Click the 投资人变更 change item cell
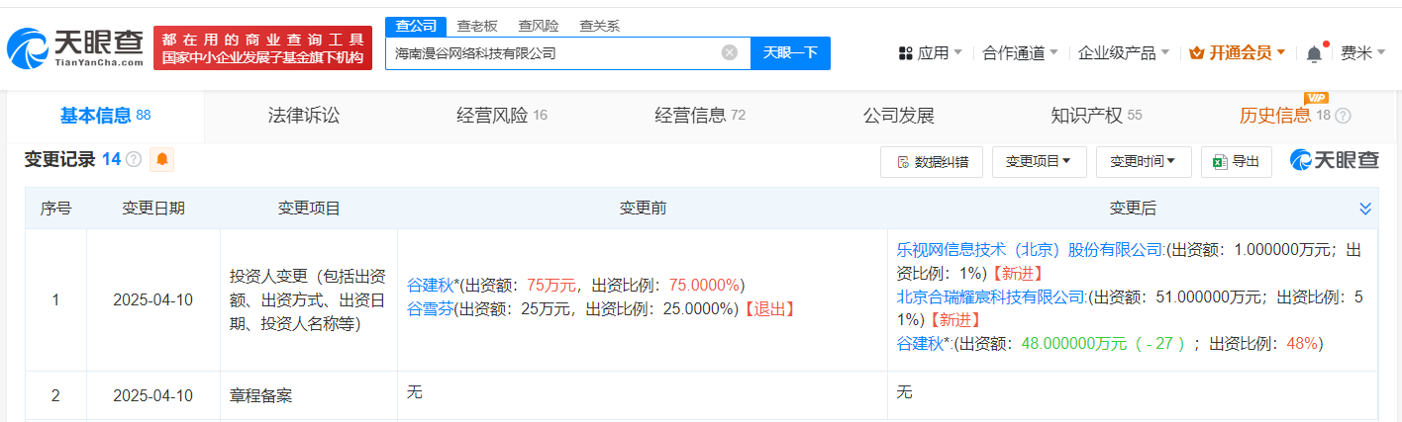The height and width of the screenshot is (422, 1402). click(x=309, y=299)
